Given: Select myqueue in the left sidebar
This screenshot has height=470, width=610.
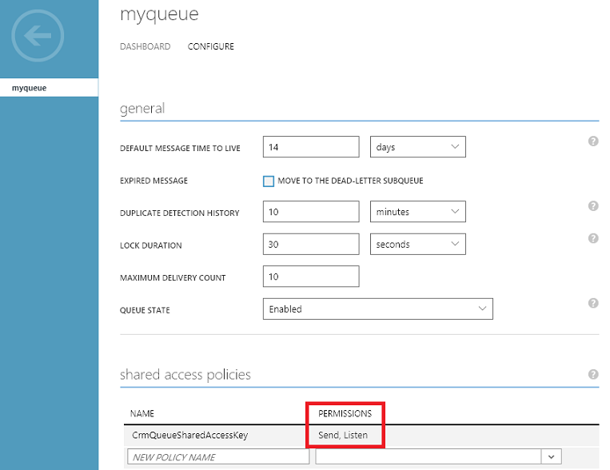Looking at the screenshot, I should [49, 88].
